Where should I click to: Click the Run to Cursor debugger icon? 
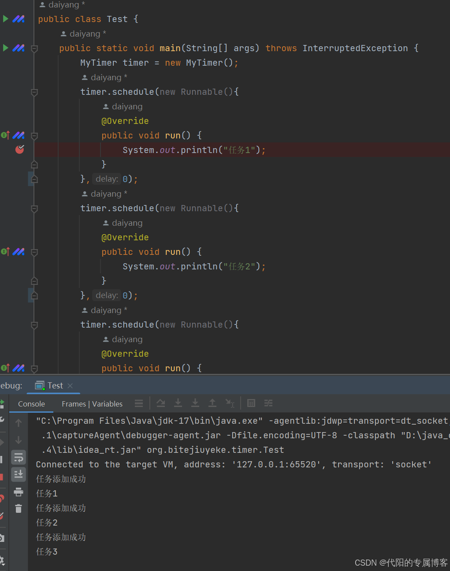click(230, 403)
